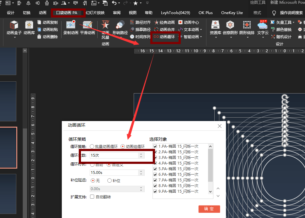305x218 pixels.
Task: Select the 平滑动画 smooth animation icon
Action: [87, 28]
